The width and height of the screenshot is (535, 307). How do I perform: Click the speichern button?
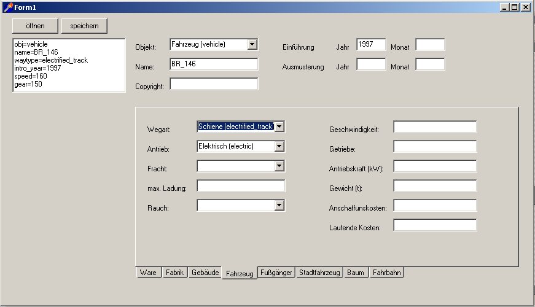click(x=84, y=26)
